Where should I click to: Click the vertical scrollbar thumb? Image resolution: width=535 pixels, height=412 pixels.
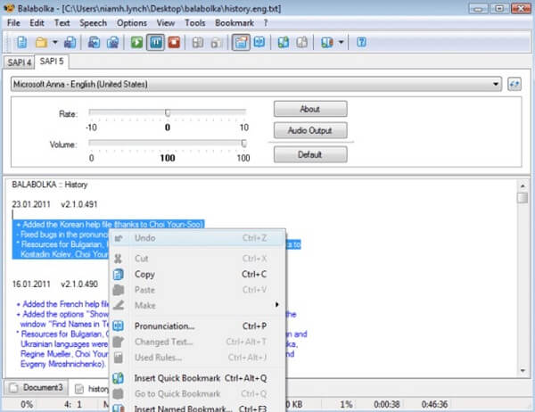pyautogui.click(x=523, y=198)
